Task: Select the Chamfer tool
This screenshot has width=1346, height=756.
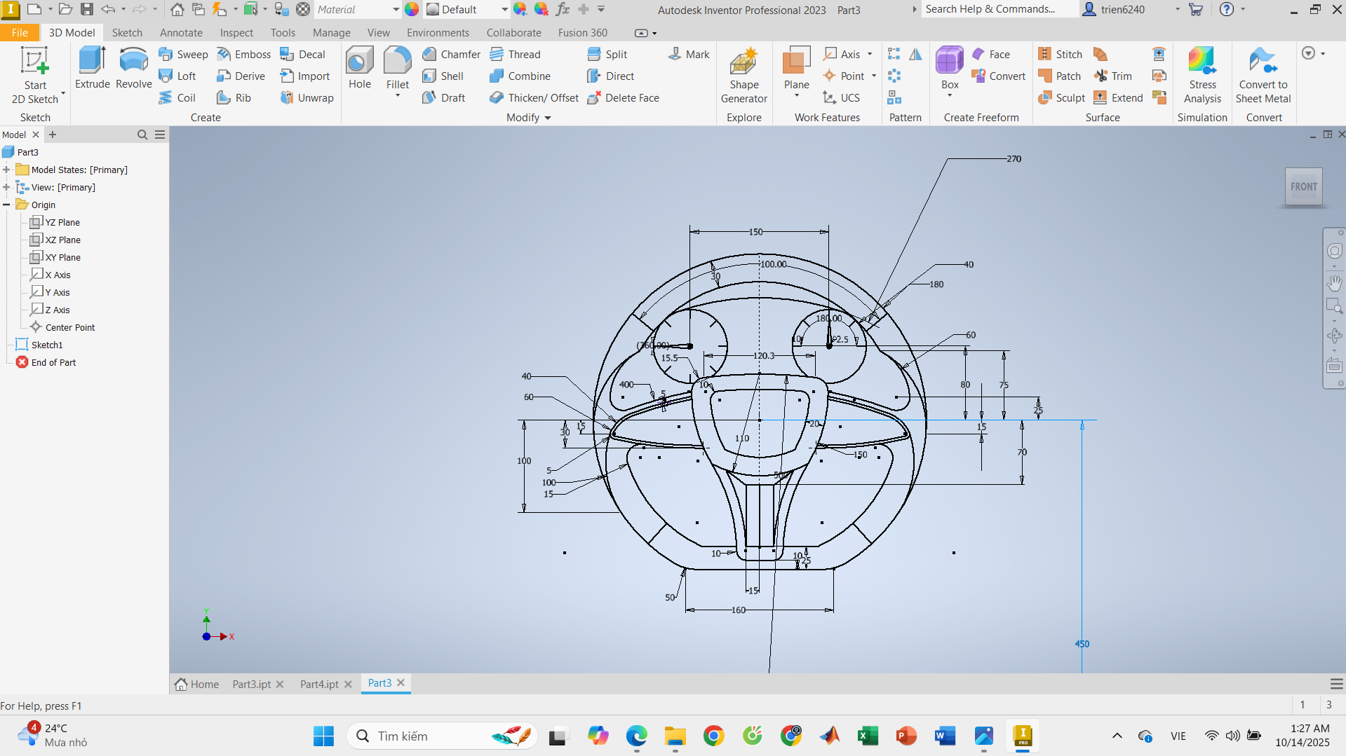Action: tap(452, 54)
